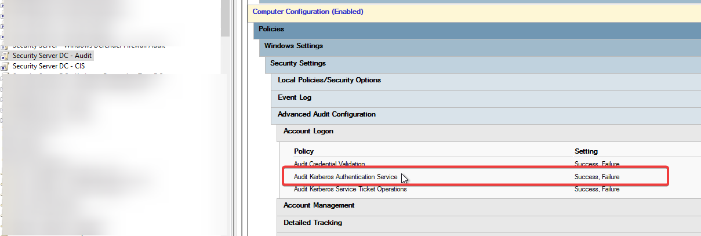Click the GPO icon beside Security Server DC - CIS
Image resolution: width=701 pixels, height=236 pixels.
point(5,66)
